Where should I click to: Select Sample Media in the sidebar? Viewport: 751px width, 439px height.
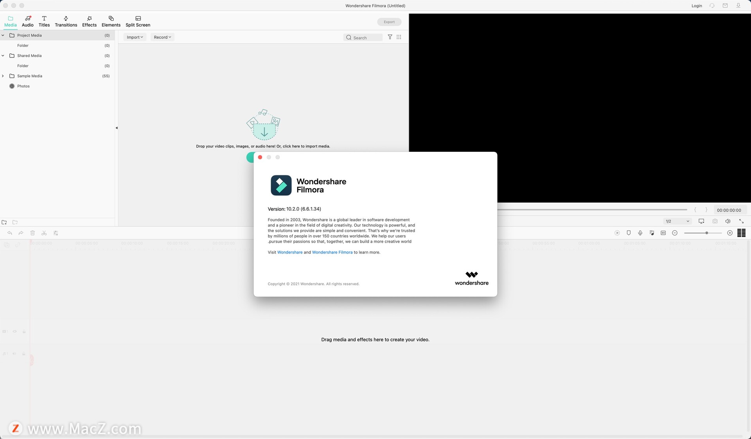(57, 76)
